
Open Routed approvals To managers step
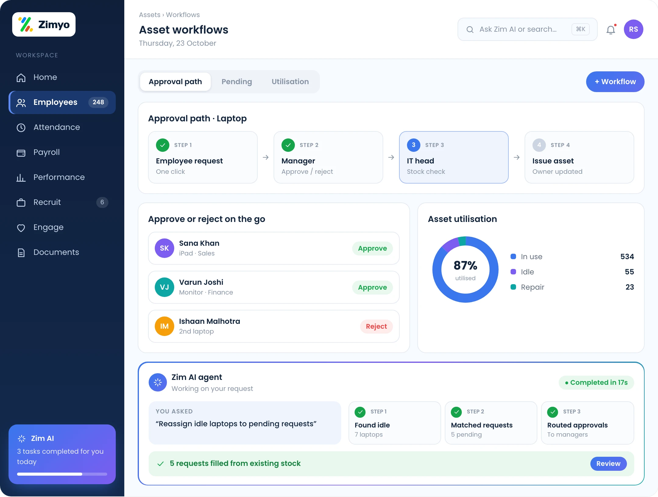point(587,423)
